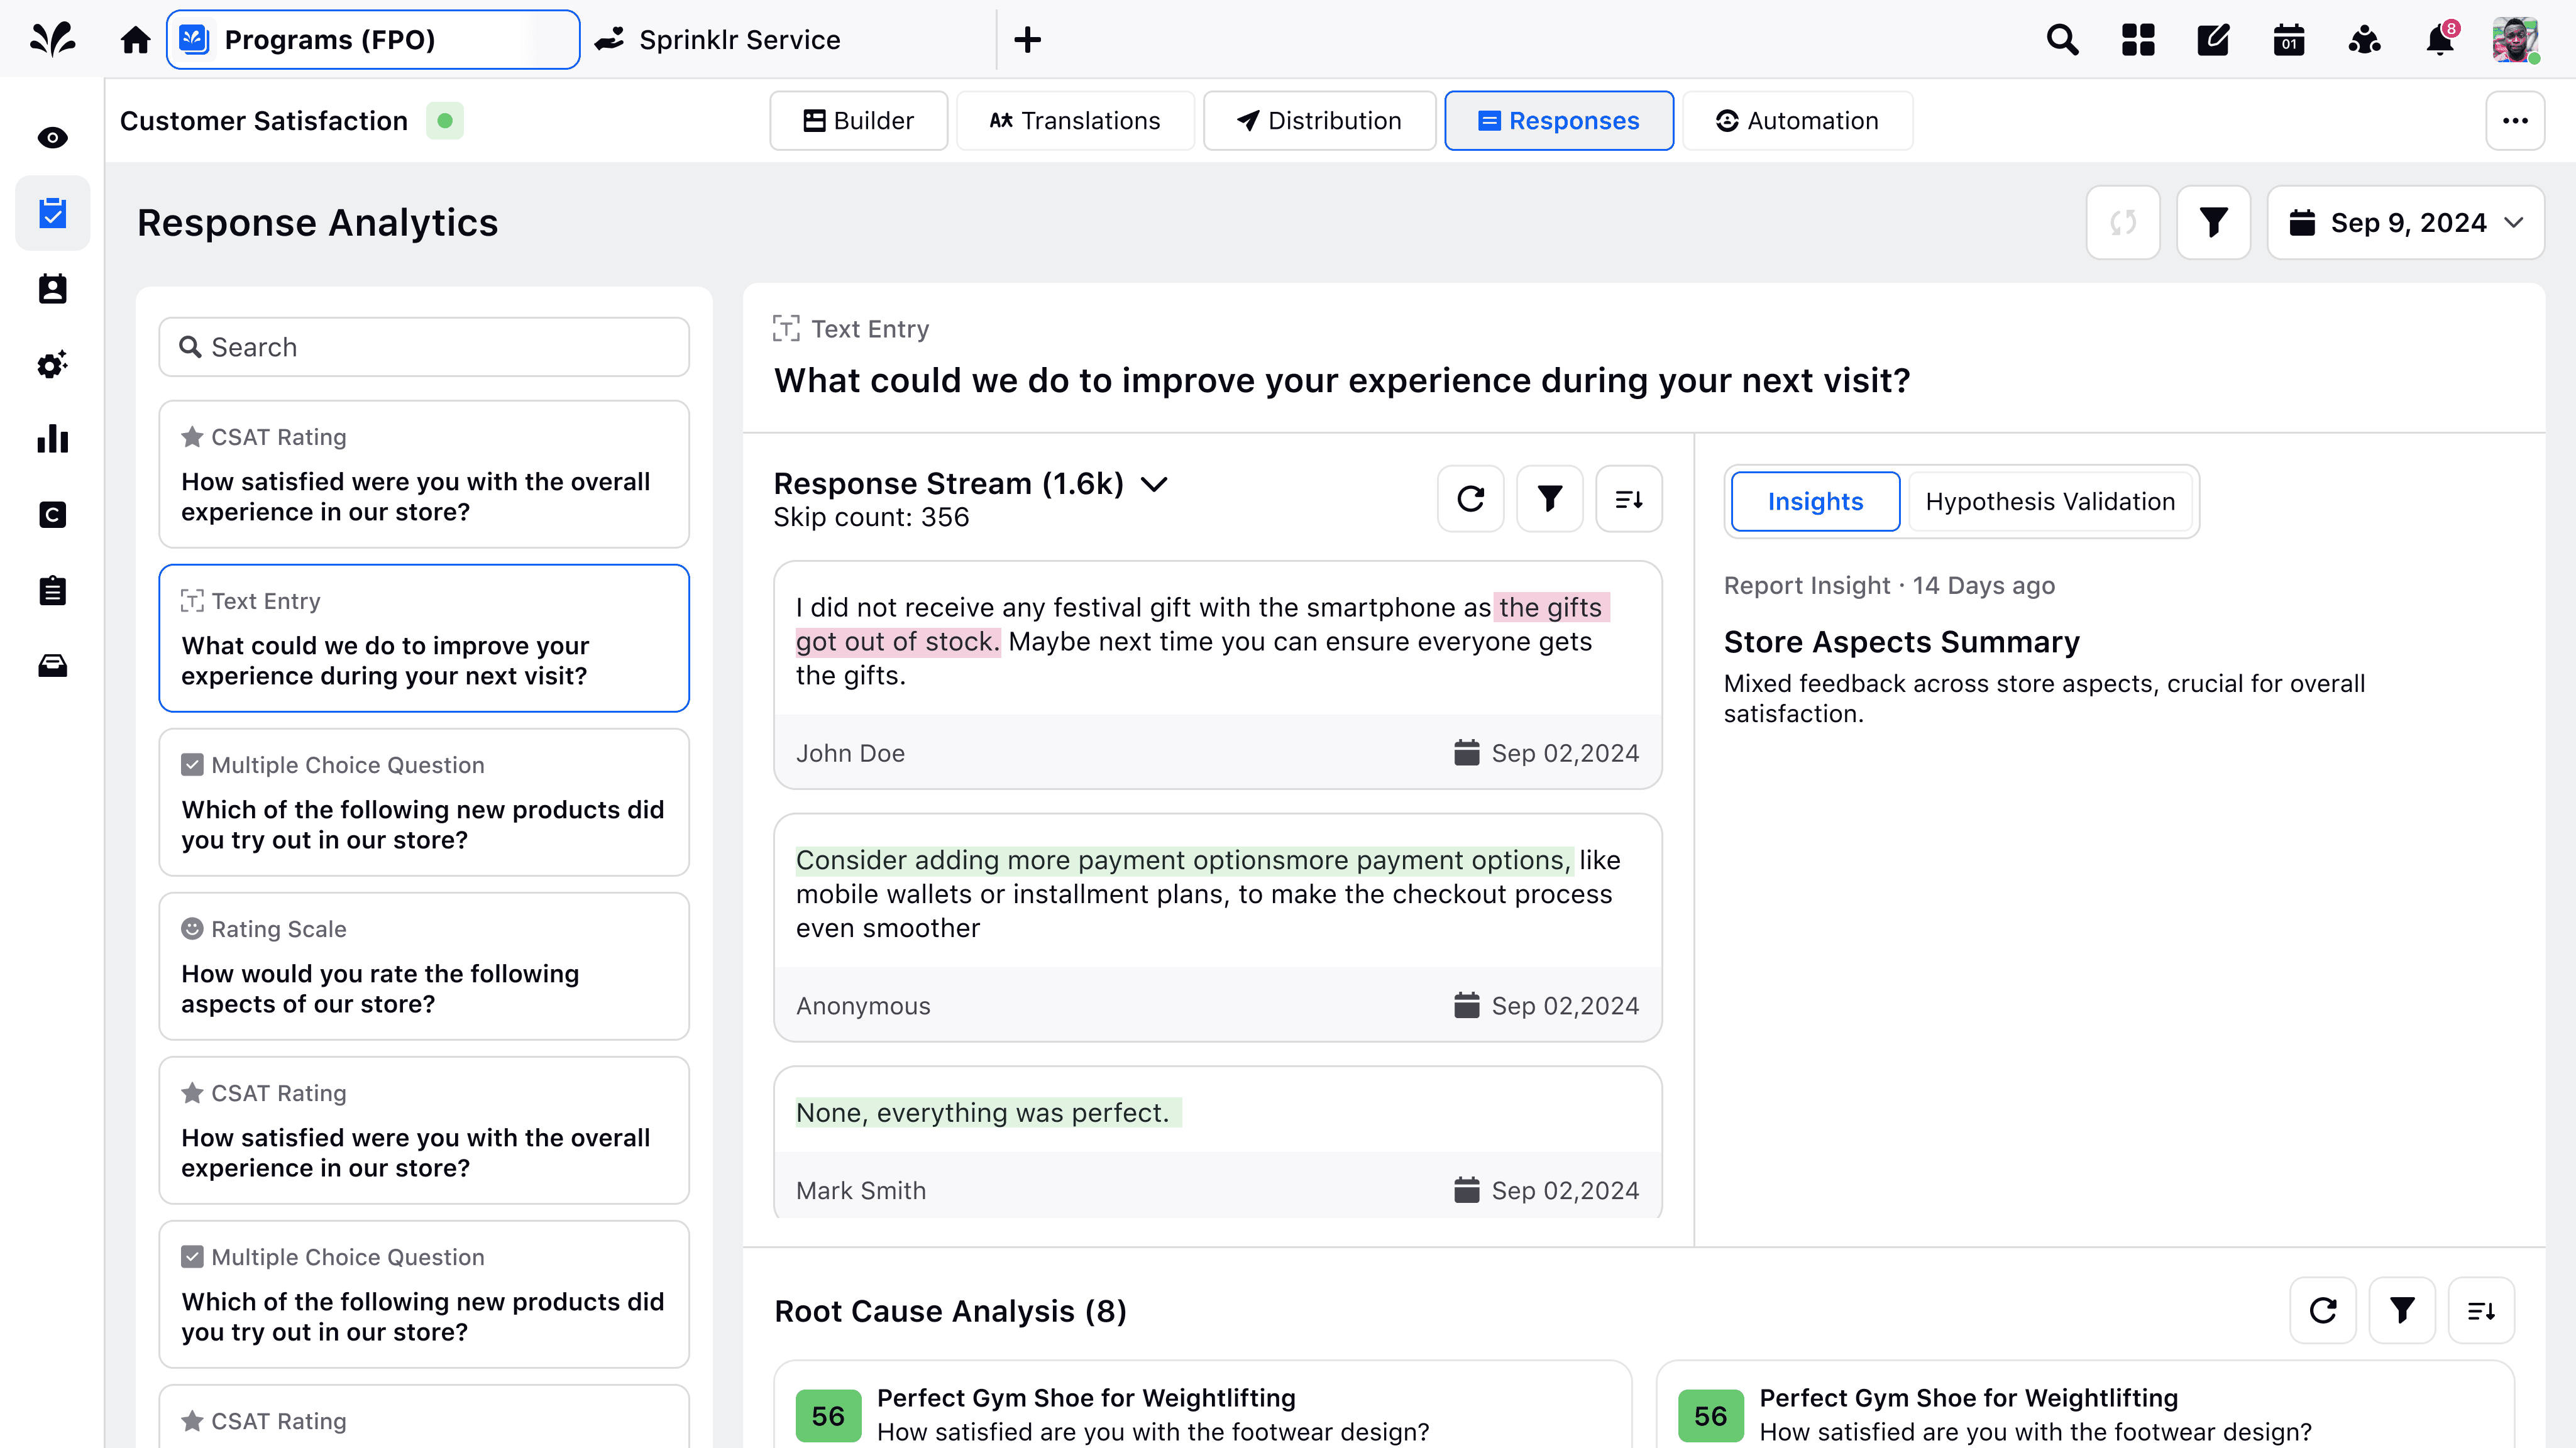
Task: Refresh the Response Stream
Action: (x=1470, y=498)
